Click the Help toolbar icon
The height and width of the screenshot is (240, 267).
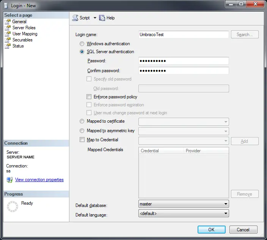coord(102,18)
